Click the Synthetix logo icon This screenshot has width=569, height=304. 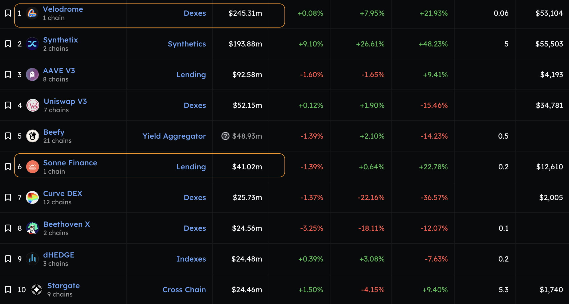pos(32,44)
